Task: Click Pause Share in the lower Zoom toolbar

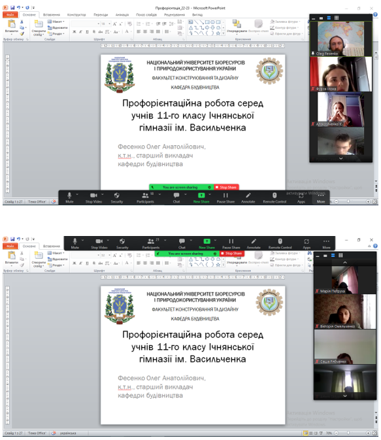Action: tap(231, 244)
